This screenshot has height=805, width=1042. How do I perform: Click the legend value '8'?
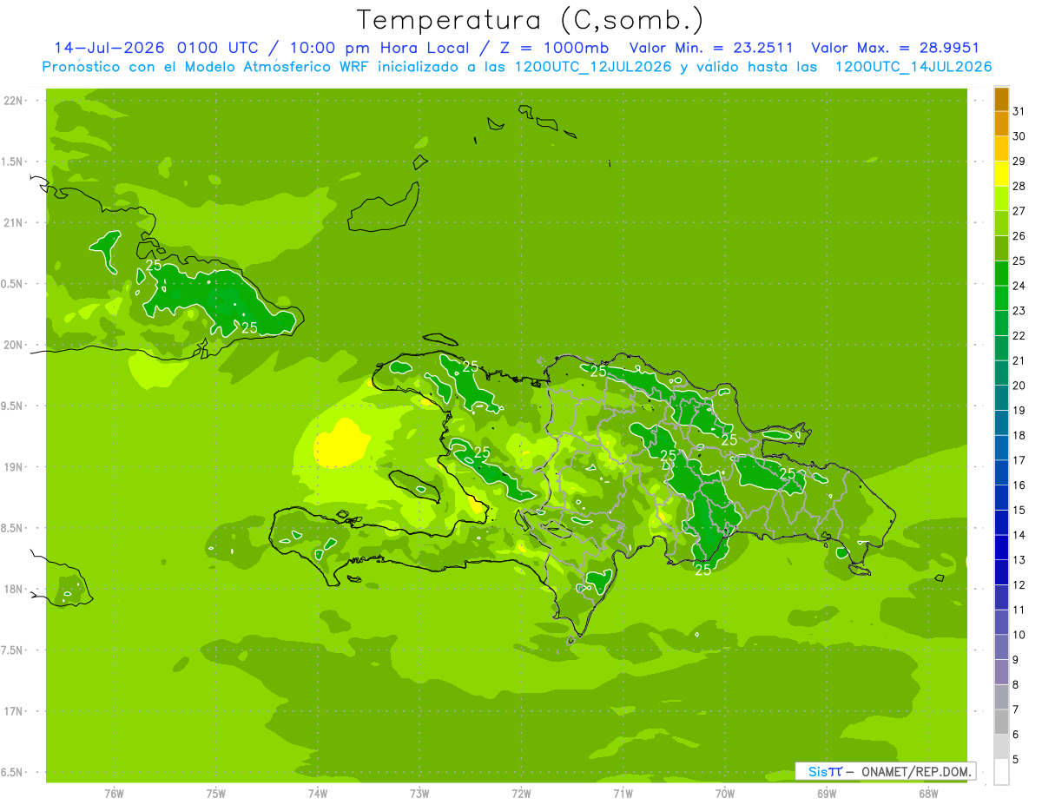(x=1016, y=685)
